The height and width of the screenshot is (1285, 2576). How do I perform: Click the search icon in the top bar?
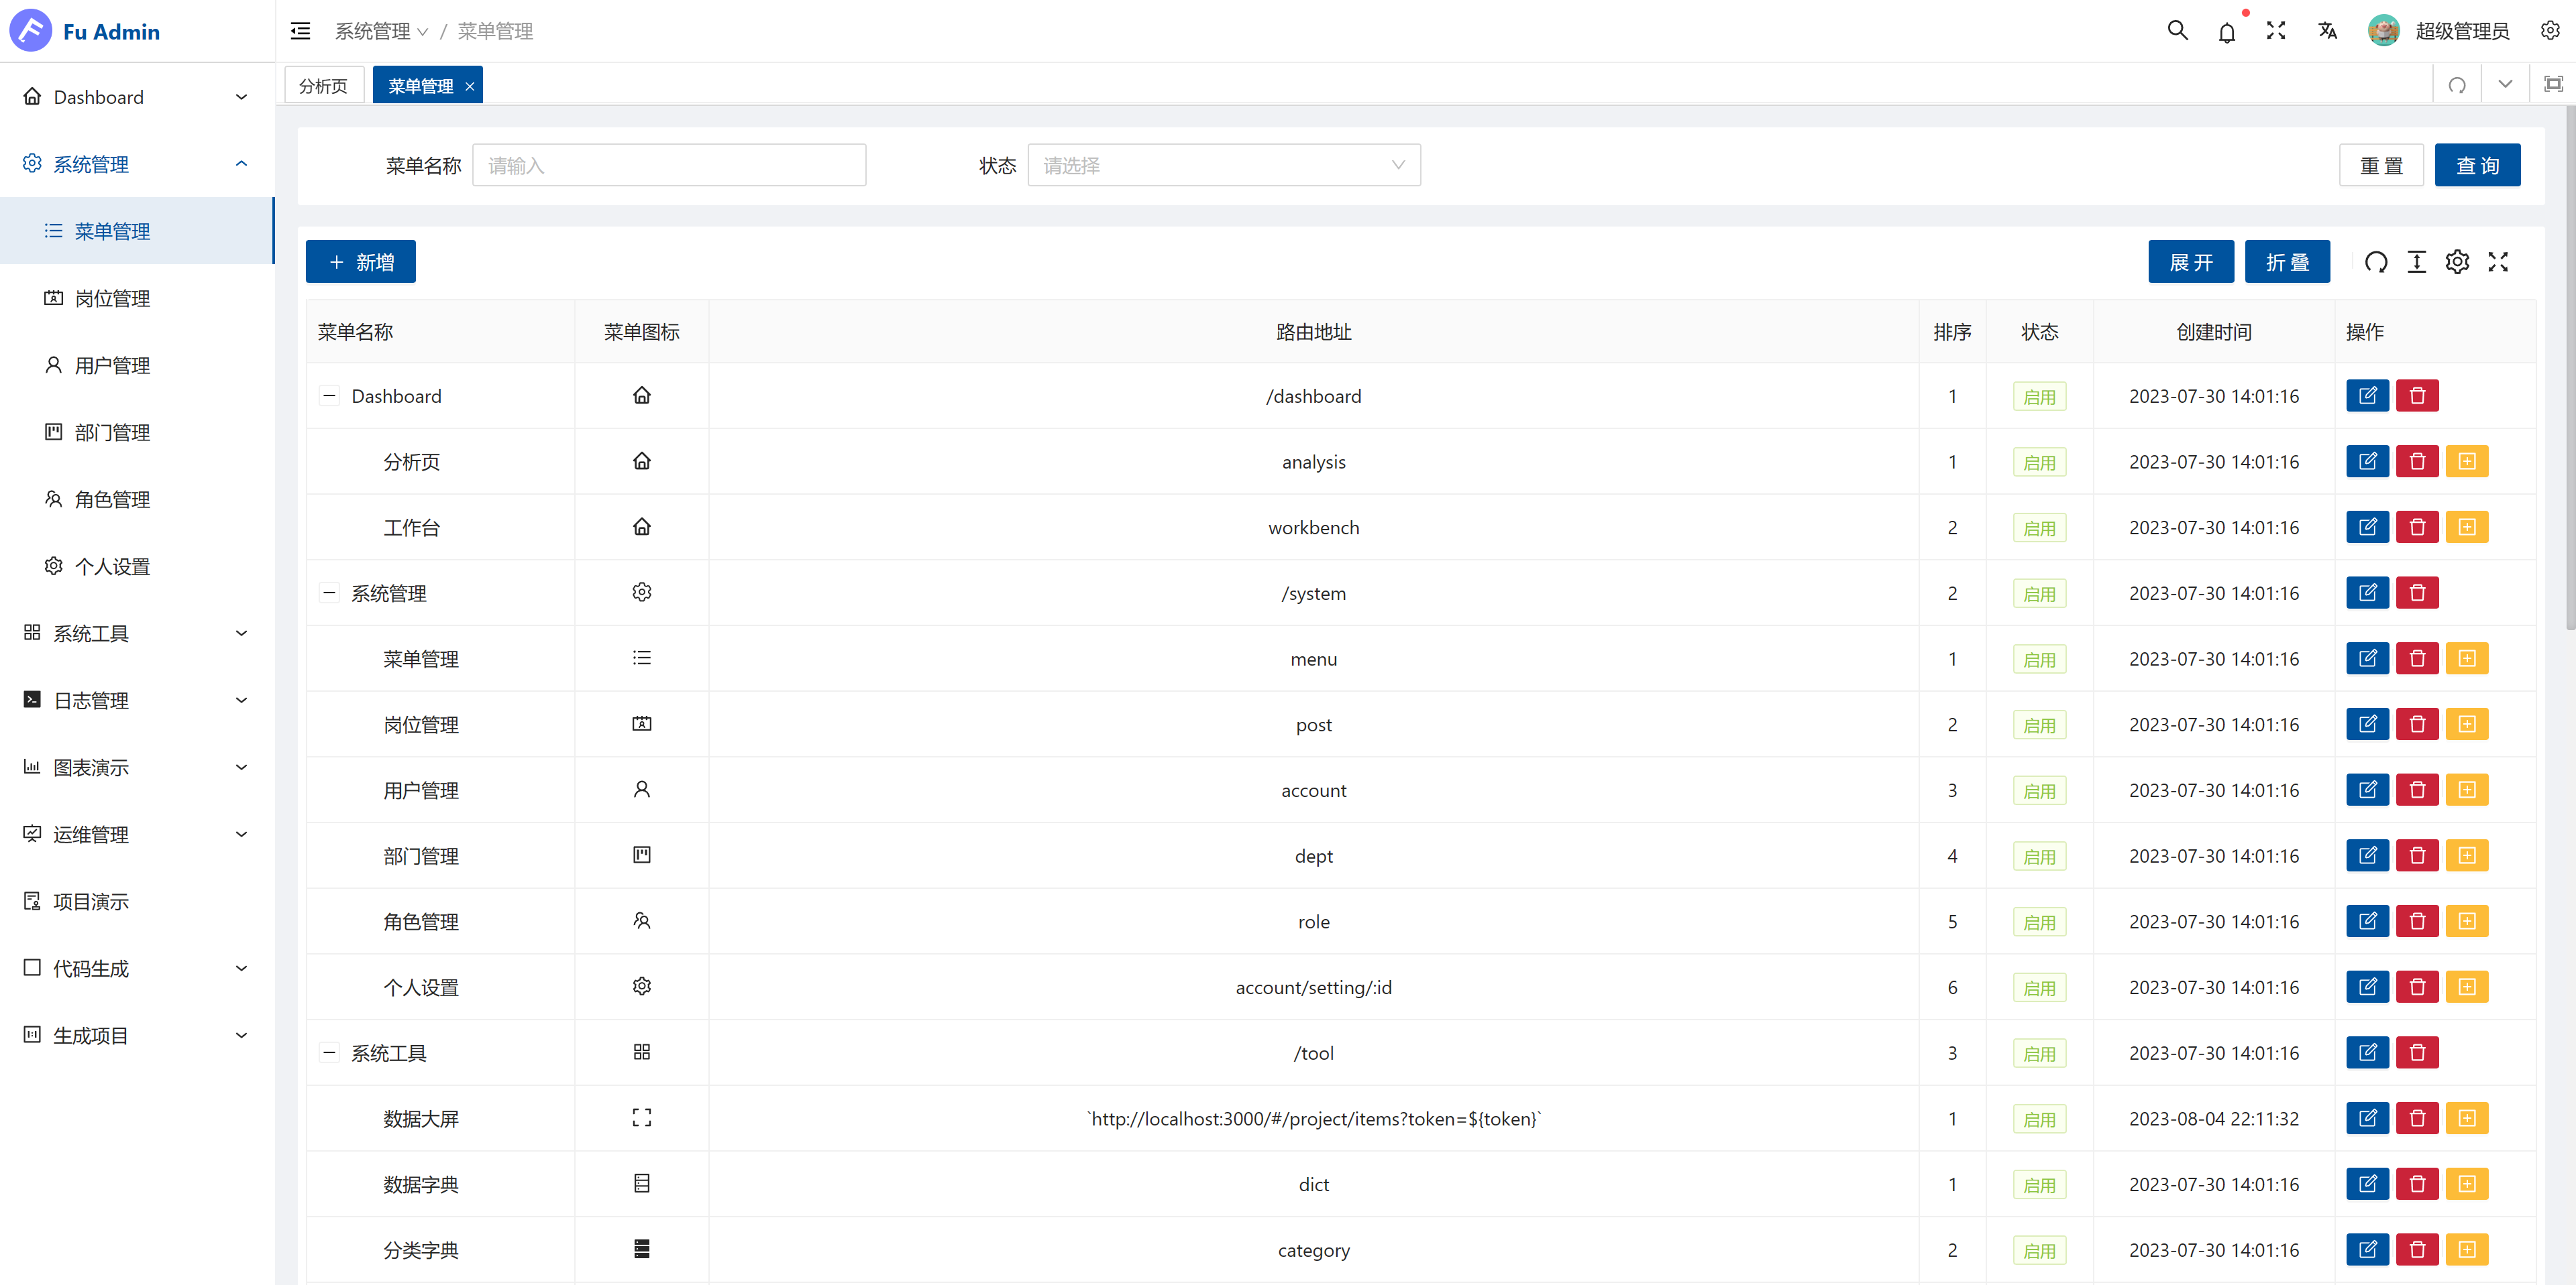2177,31
